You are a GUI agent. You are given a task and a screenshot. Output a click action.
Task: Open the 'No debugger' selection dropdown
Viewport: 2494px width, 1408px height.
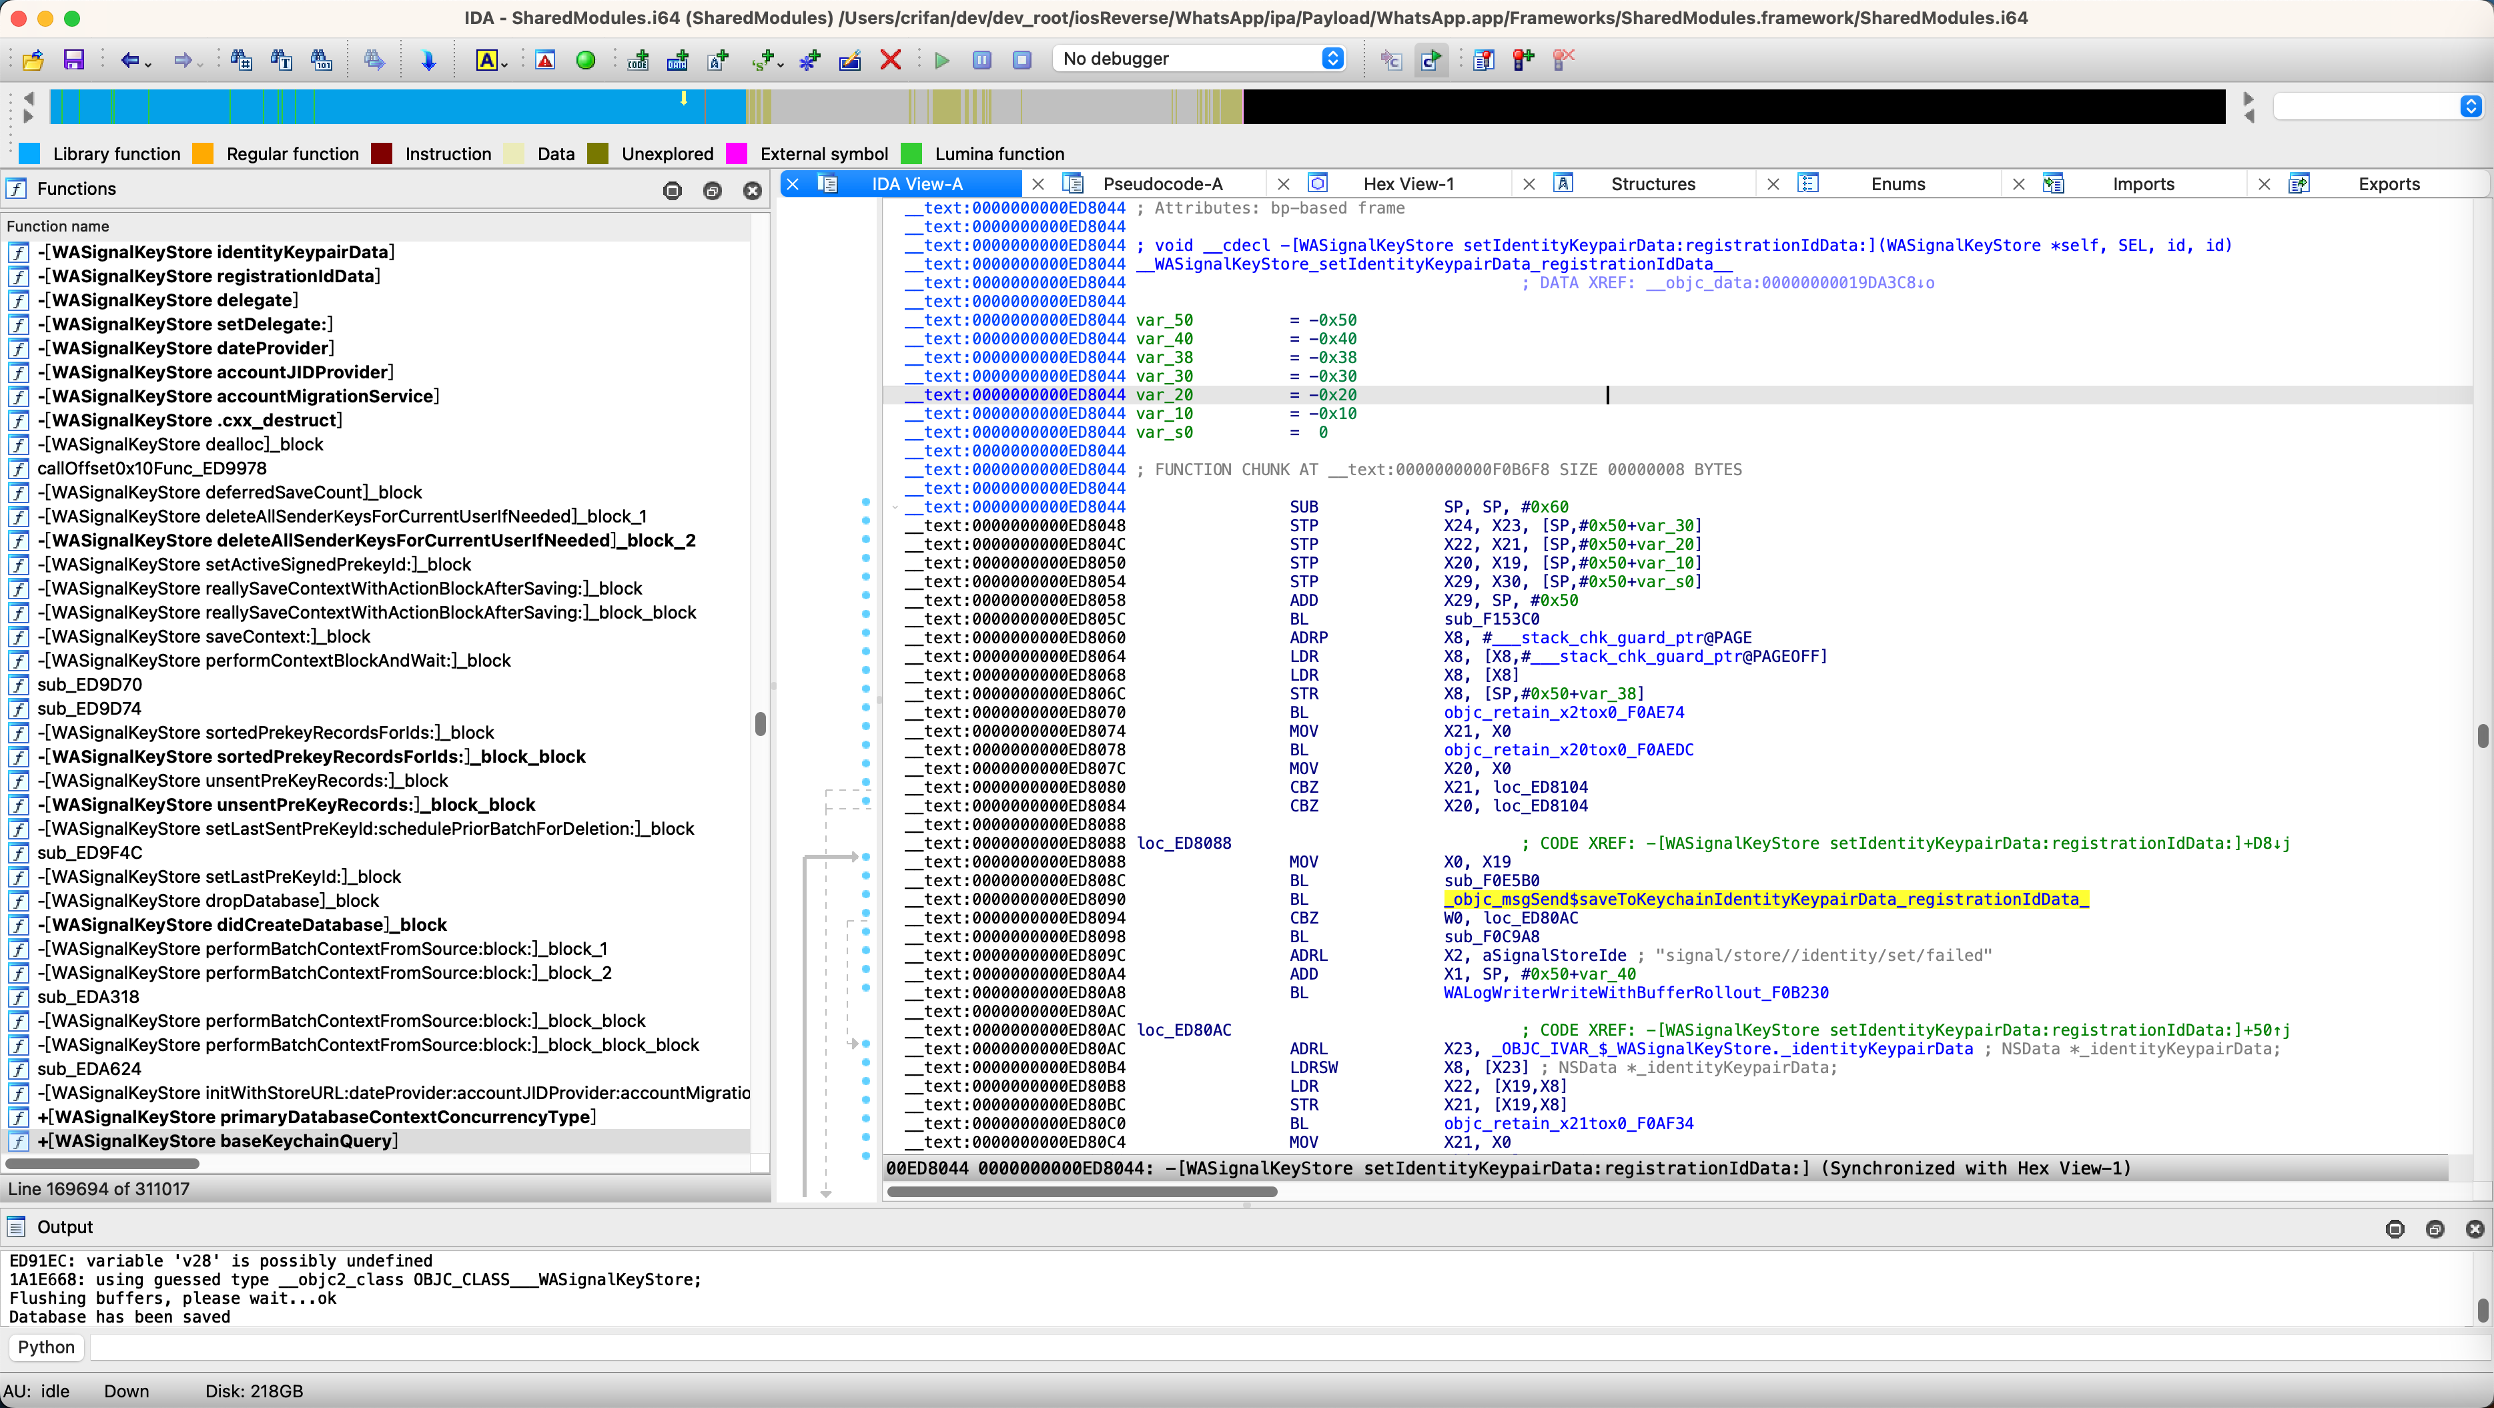coord(1200,59)
